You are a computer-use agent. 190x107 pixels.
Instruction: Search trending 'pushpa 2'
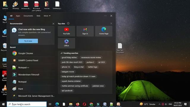[x=90, y=62]
